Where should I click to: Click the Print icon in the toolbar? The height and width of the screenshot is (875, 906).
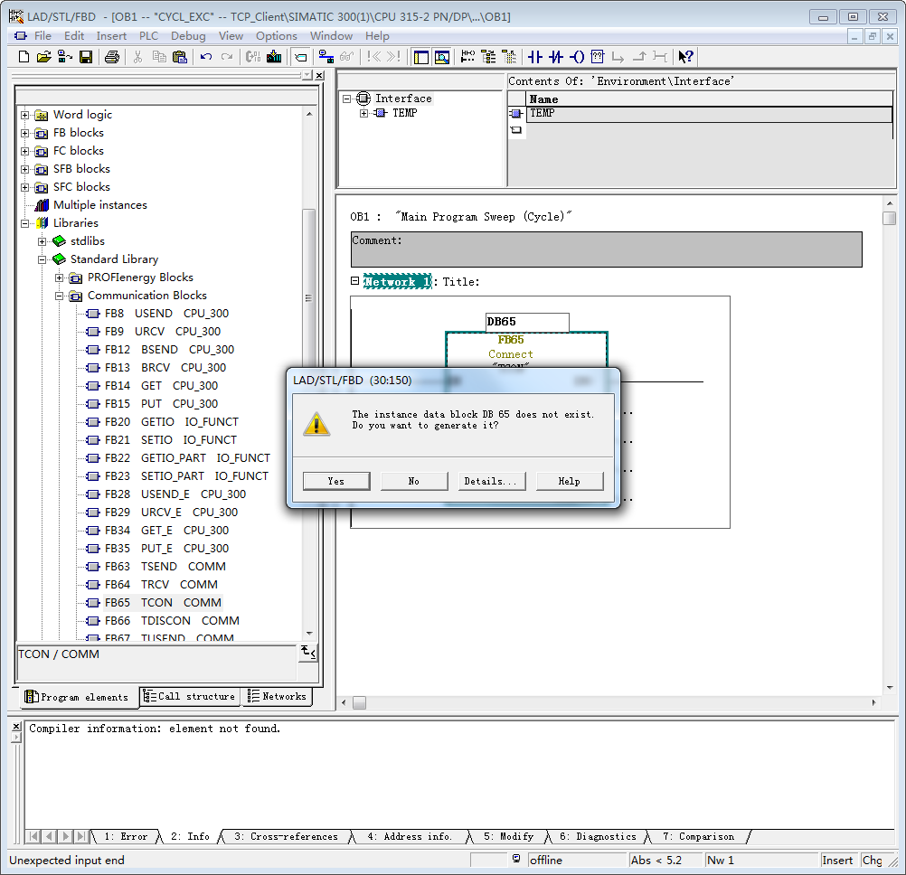pyautogui.click(x=111, y=57)
